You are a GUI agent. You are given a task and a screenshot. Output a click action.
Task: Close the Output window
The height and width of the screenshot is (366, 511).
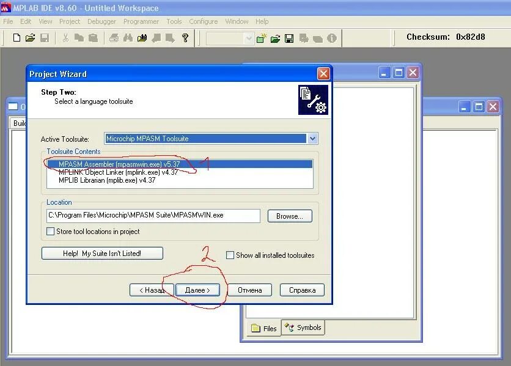click(x=493, y=106)
